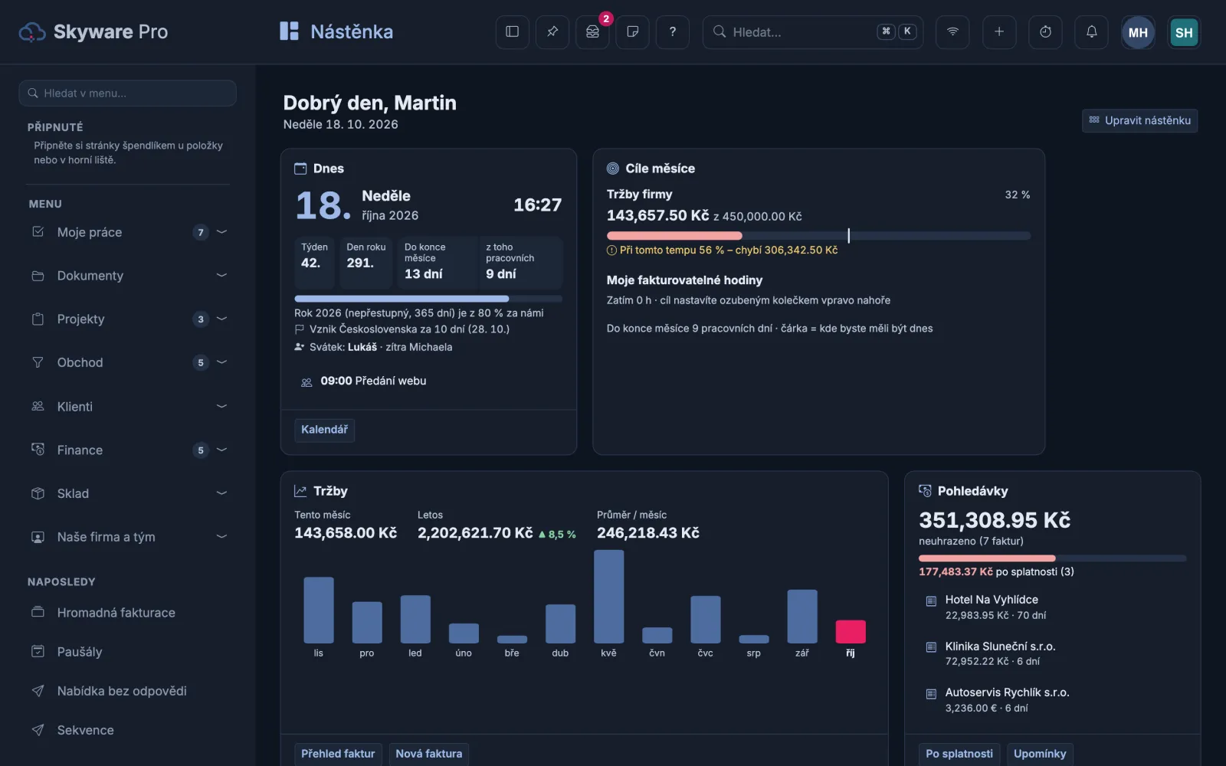Focus the top Hledat search field

(x=813, y=32)
